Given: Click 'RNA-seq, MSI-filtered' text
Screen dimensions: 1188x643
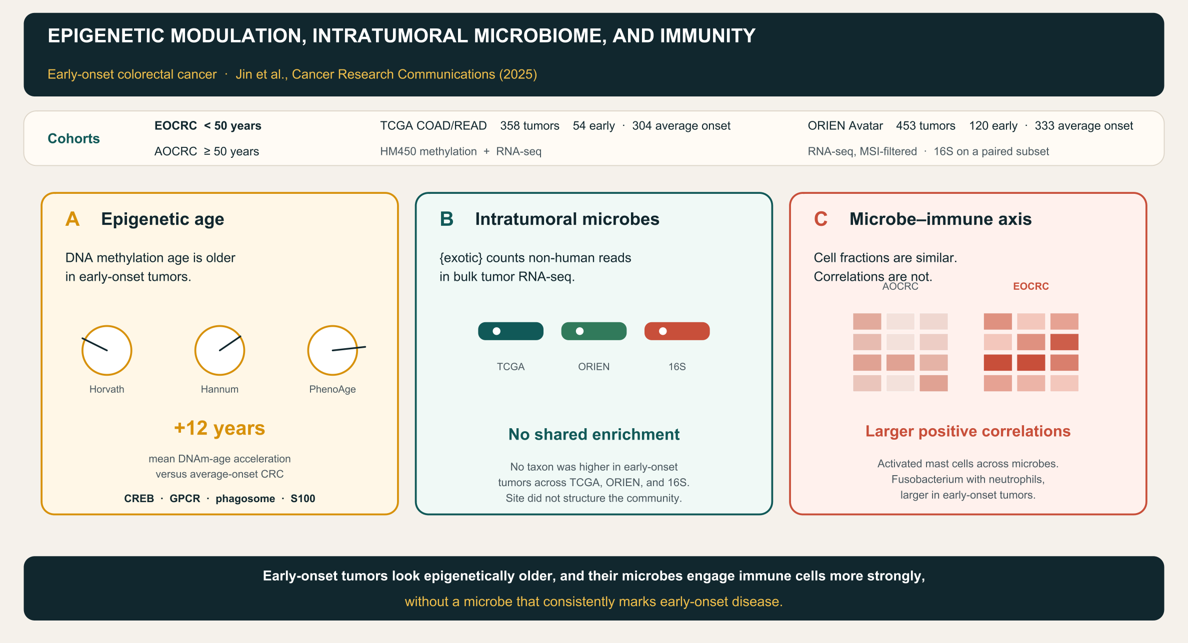Looking at the screenshot, I should 862,151.
